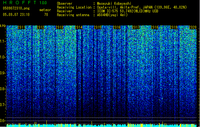Click the 2319 time marker

coord(174,27)
